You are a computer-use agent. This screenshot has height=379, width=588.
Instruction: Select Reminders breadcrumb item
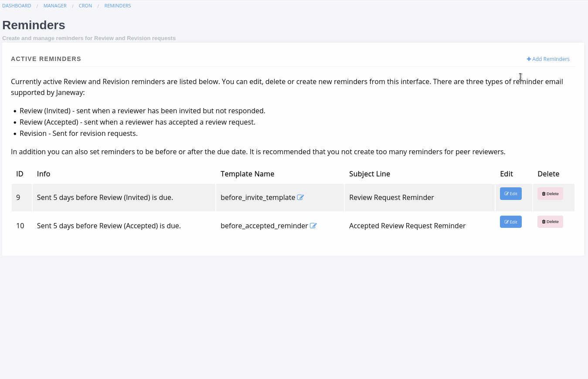[117, 6]
